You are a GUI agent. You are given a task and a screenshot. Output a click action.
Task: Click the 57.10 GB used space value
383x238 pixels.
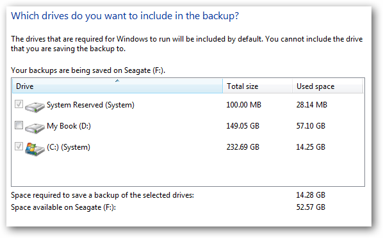pyautogui.click(x=311, y=126)
